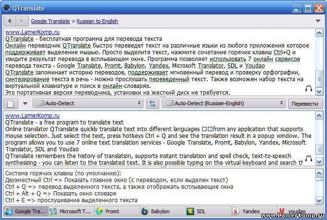Click line 'QTranslate - a free program to translate text'

point(64,122)
